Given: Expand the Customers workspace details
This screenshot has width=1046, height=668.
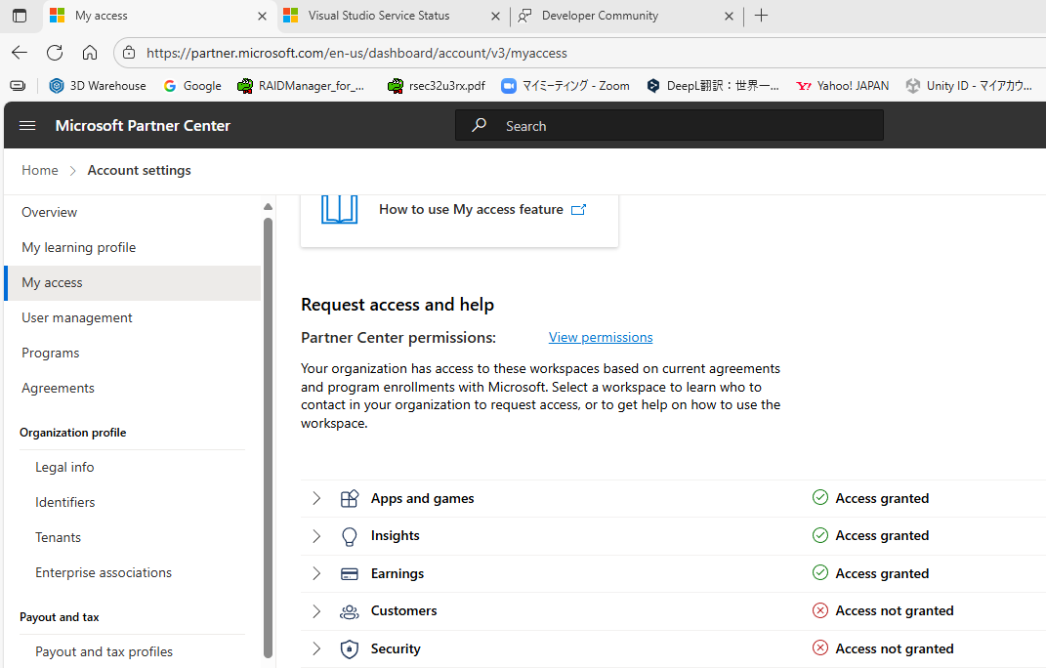Looking at the screenshot, I should click(315, 610).
